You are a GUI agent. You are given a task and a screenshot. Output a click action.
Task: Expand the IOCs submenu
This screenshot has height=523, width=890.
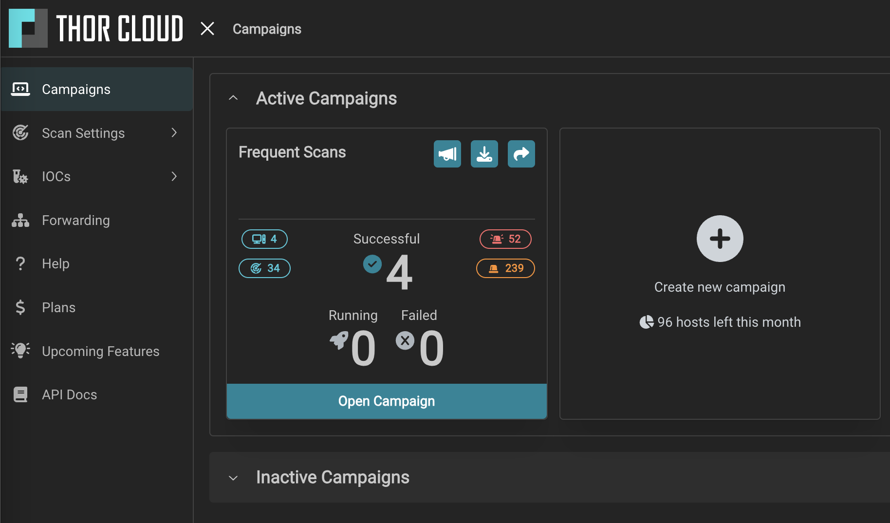click(174, 176)
